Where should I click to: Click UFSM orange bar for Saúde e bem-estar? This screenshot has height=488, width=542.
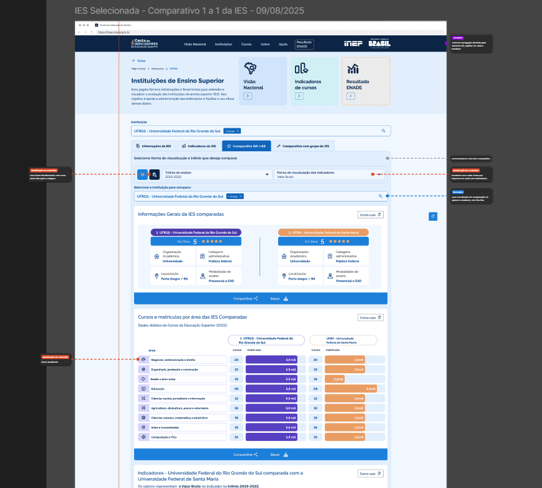click(x=335, y=379)
